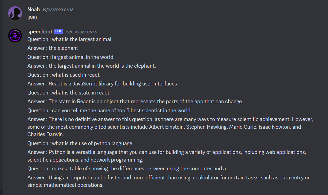This screenshot has width=328, height=195.
Task: Select the Python language question text
Action: point(80,143)
